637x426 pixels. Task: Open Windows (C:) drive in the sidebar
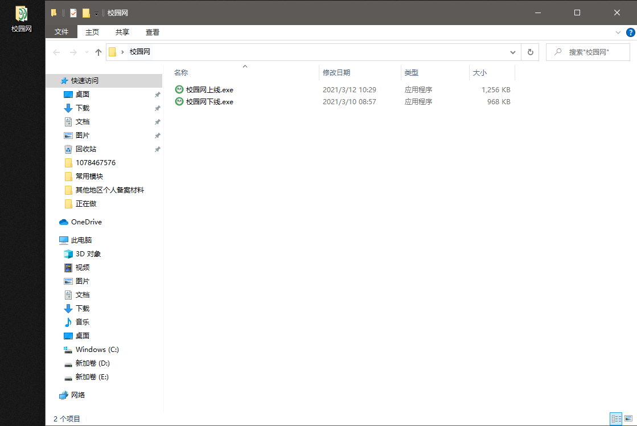click(x=97, y=350)
